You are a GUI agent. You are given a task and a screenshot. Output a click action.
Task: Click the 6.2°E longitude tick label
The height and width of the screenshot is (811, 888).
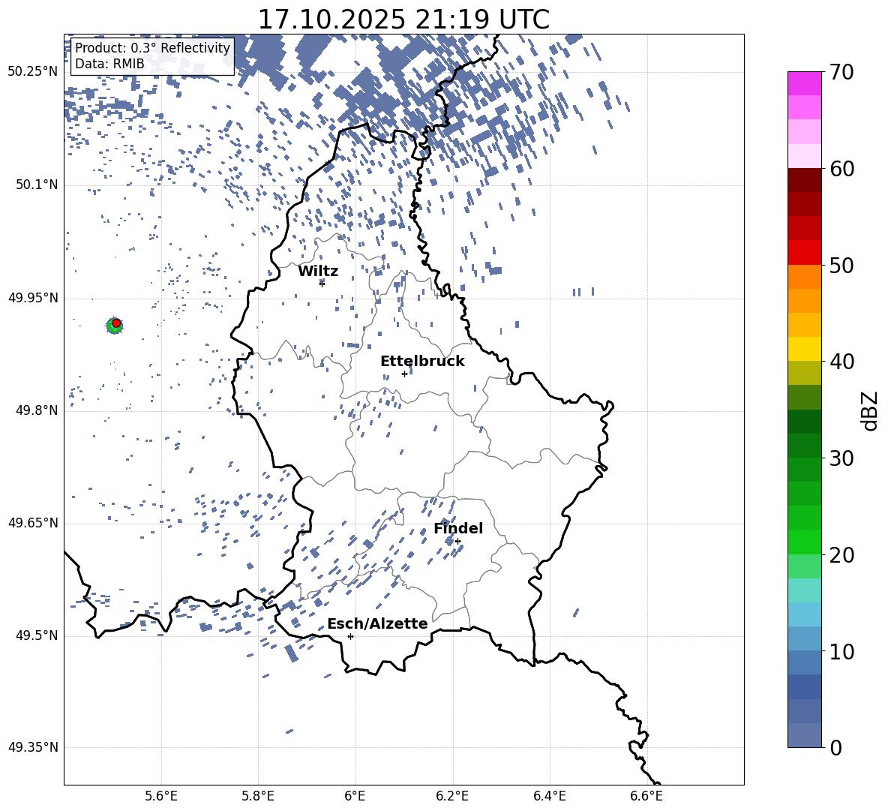452,797
